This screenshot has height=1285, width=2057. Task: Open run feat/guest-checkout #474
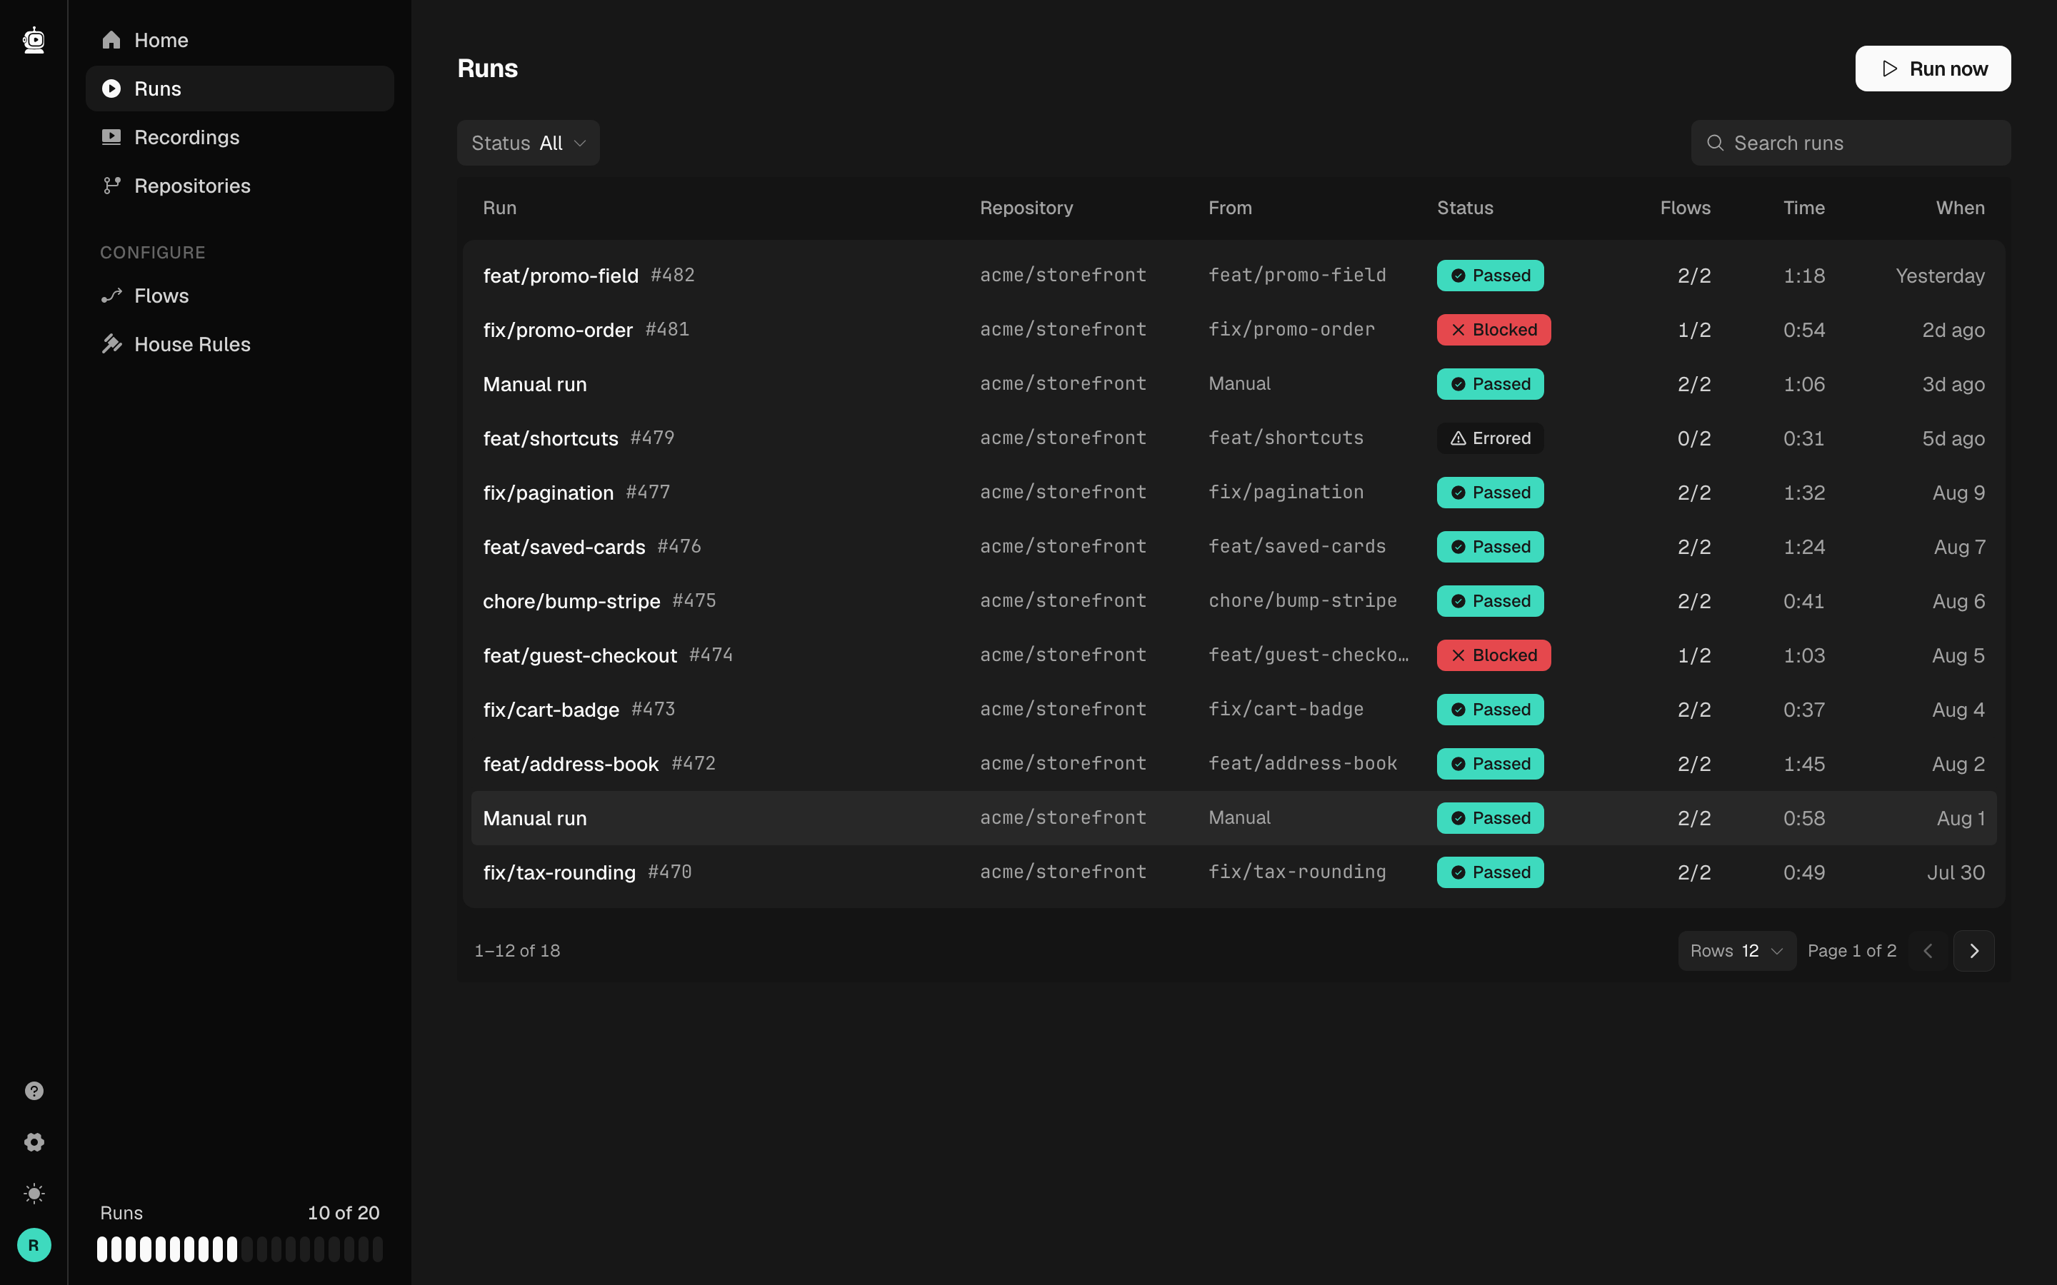click(x=1233, y=655)
